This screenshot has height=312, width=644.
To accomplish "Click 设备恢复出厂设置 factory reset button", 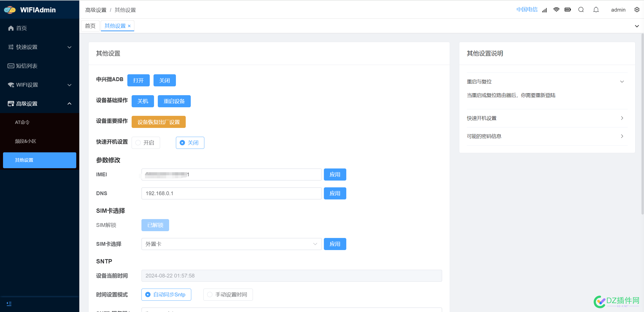I will [x=159, y=122].
